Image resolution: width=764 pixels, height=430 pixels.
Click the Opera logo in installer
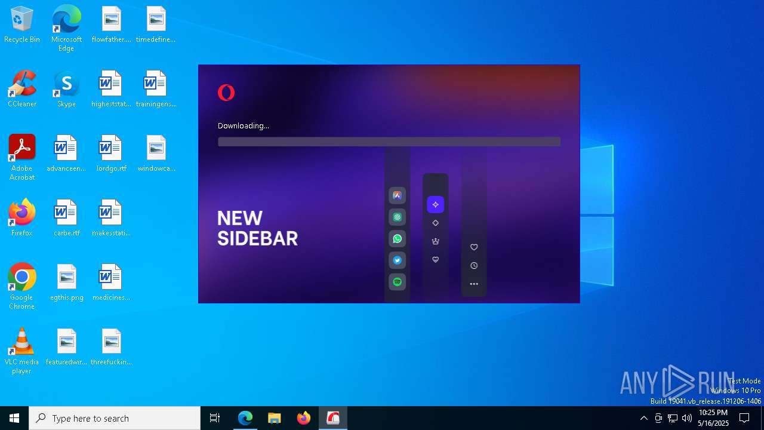pyautogui.click(x=226, y=93)
